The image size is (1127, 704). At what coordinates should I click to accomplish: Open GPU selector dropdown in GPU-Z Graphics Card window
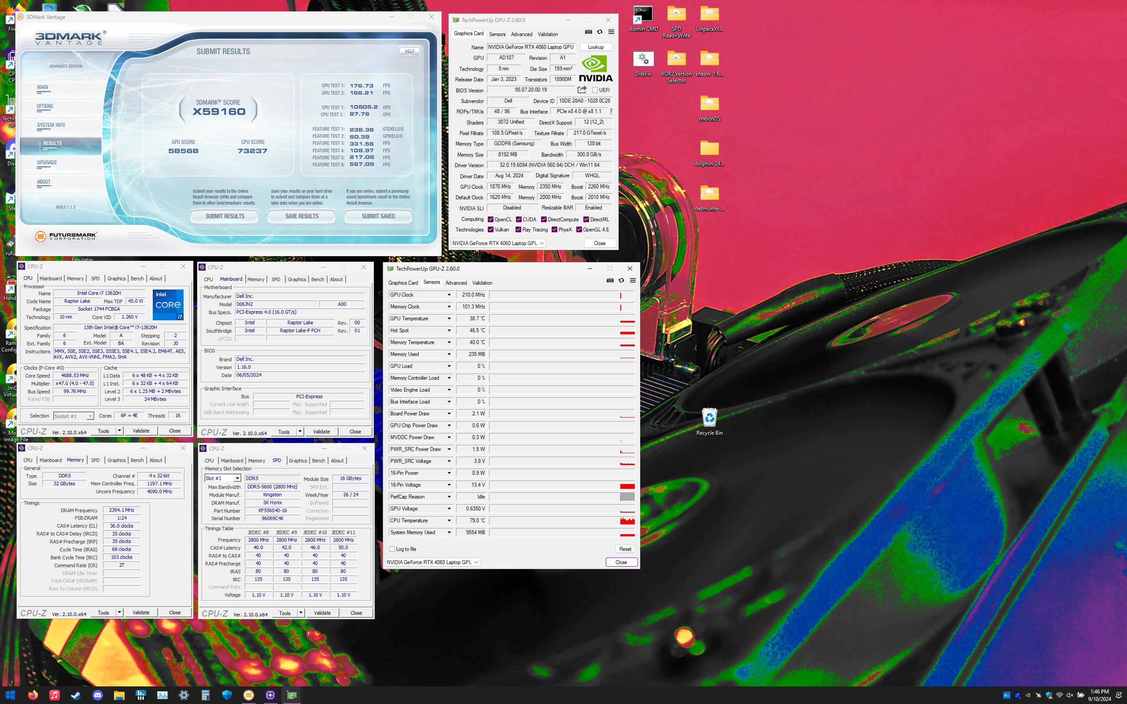point(498,243)
